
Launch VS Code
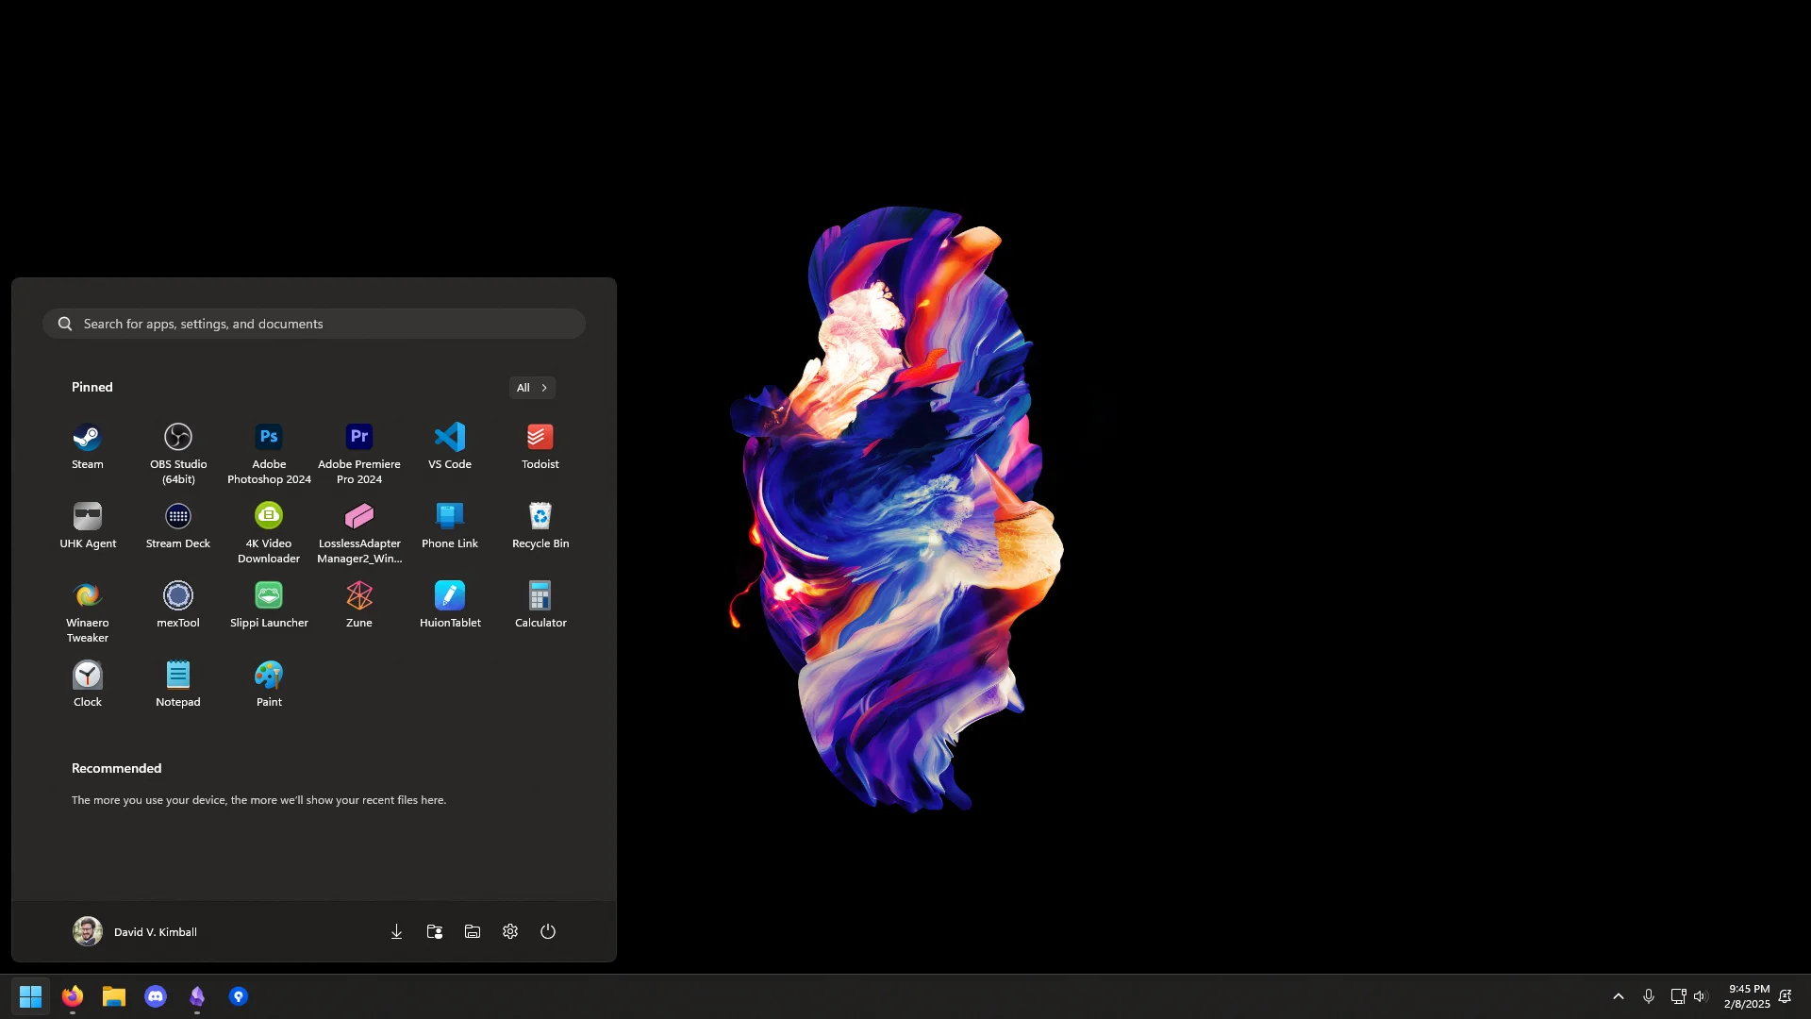pos(449,445)
